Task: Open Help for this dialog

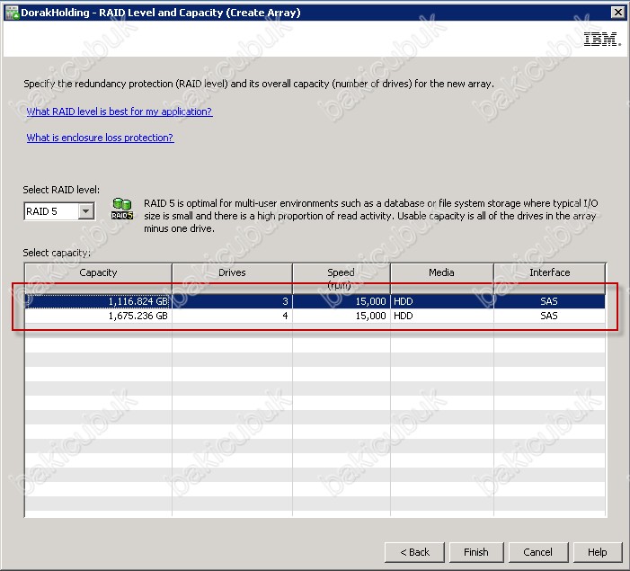Action: [x=598, y=552]
